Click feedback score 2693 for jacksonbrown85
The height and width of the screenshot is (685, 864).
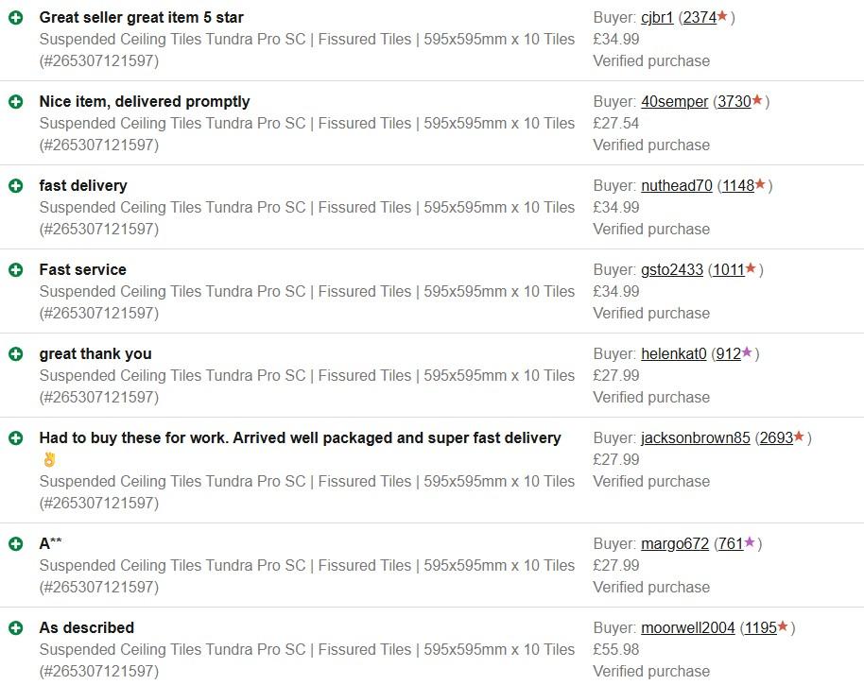(x=776, y=437)
